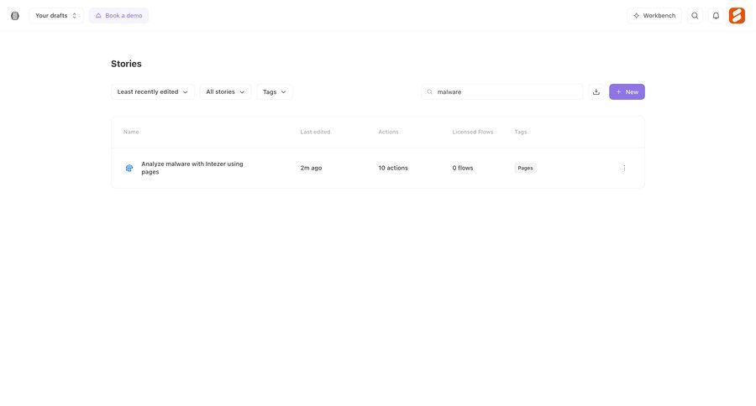Click the export stories download icon
Image resolution: width=756 pixels, height=406 pixels.
click(x=596, y=91)
